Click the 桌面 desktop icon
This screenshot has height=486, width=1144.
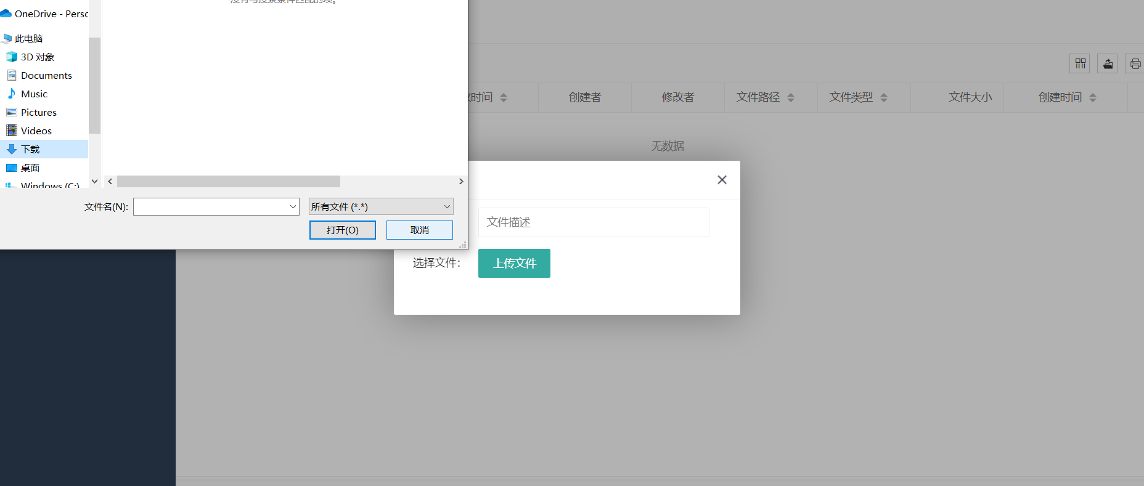click(x=12, y=168)
